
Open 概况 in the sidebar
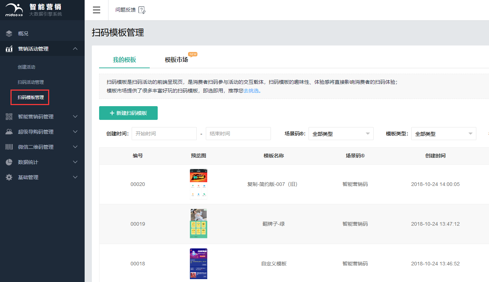click(23, 34)
